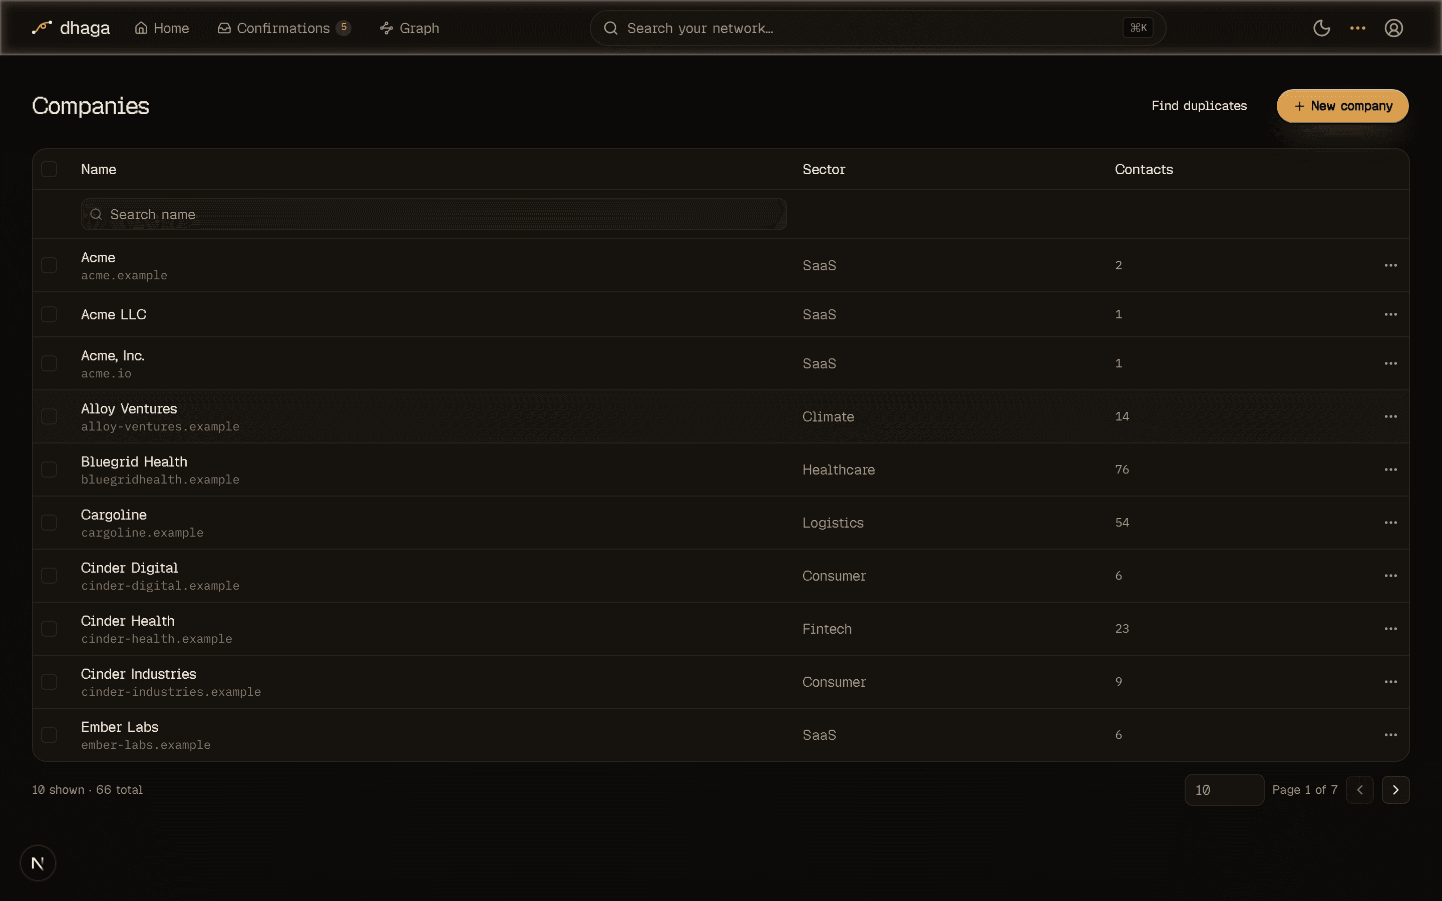Open the Graph nav item

[x=410, y=28]
